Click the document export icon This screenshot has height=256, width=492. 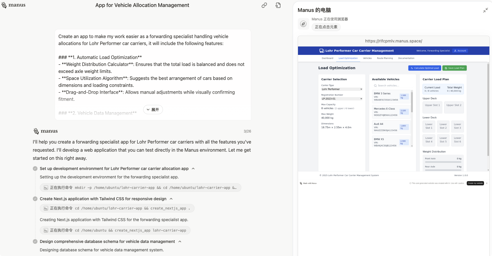278,5
